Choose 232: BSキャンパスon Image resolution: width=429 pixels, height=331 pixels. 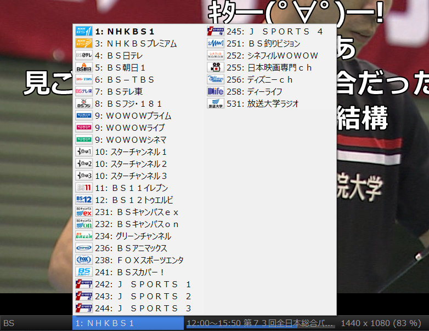[139, 224]
